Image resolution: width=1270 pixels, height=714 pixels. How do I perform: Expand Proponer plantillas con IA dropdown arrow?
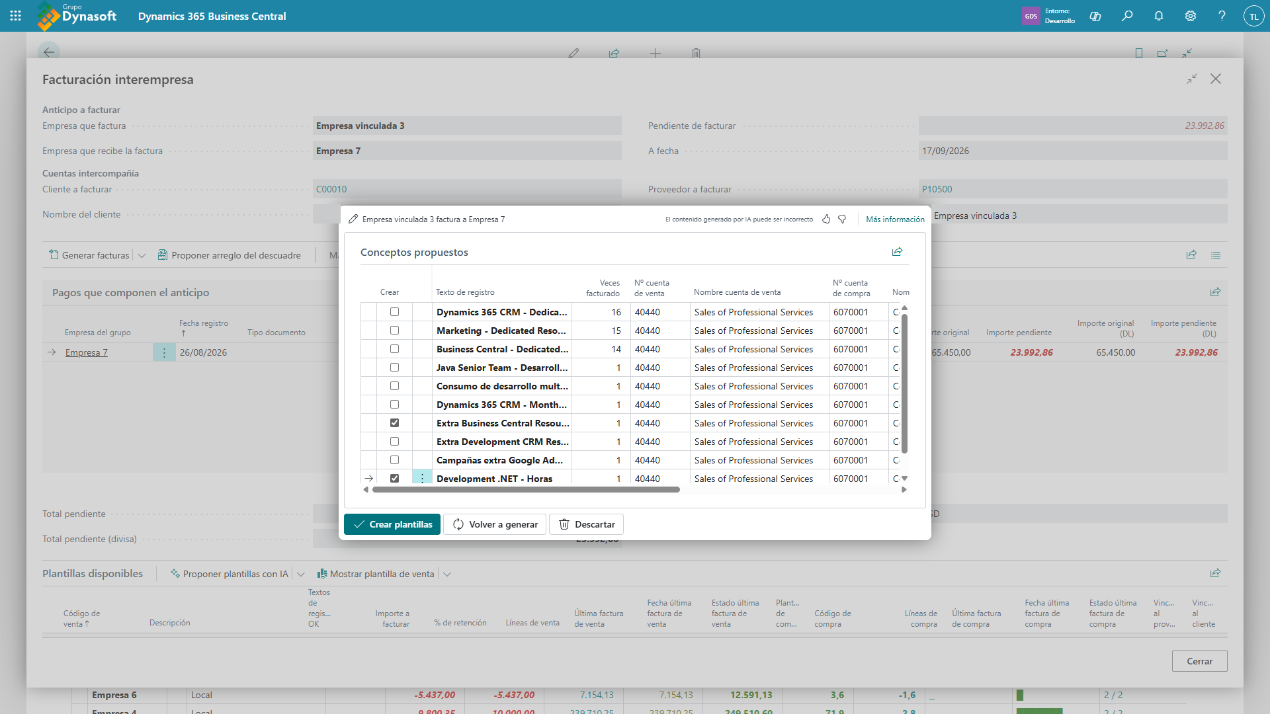click(301, 575)
